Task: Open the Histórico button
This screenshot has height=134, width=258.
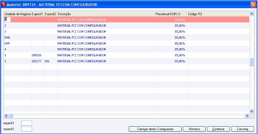Action: (195, 129)
